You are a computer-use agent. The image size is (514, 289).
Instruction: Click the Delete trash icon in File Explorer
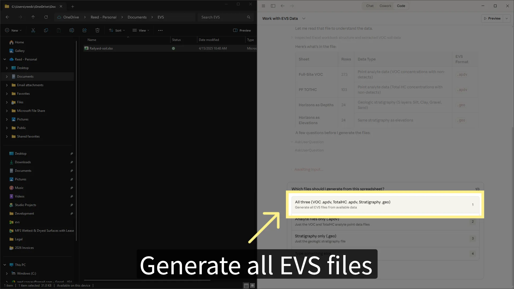pyautogui.click(x=97, y=31)
